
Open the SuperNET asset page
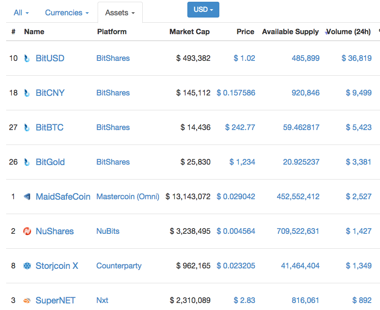[55, 300]
